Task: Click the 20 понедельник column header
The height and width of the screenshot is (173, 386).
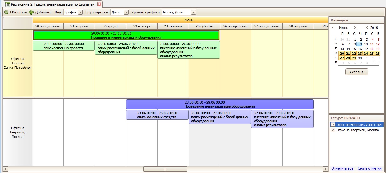Action: pyautogui.click(x=48, y=26)
